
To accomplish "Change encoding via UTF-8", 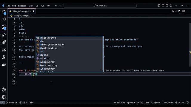I will 140,103.
